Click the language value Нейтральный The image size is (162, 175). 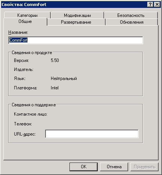coord(64,78)
